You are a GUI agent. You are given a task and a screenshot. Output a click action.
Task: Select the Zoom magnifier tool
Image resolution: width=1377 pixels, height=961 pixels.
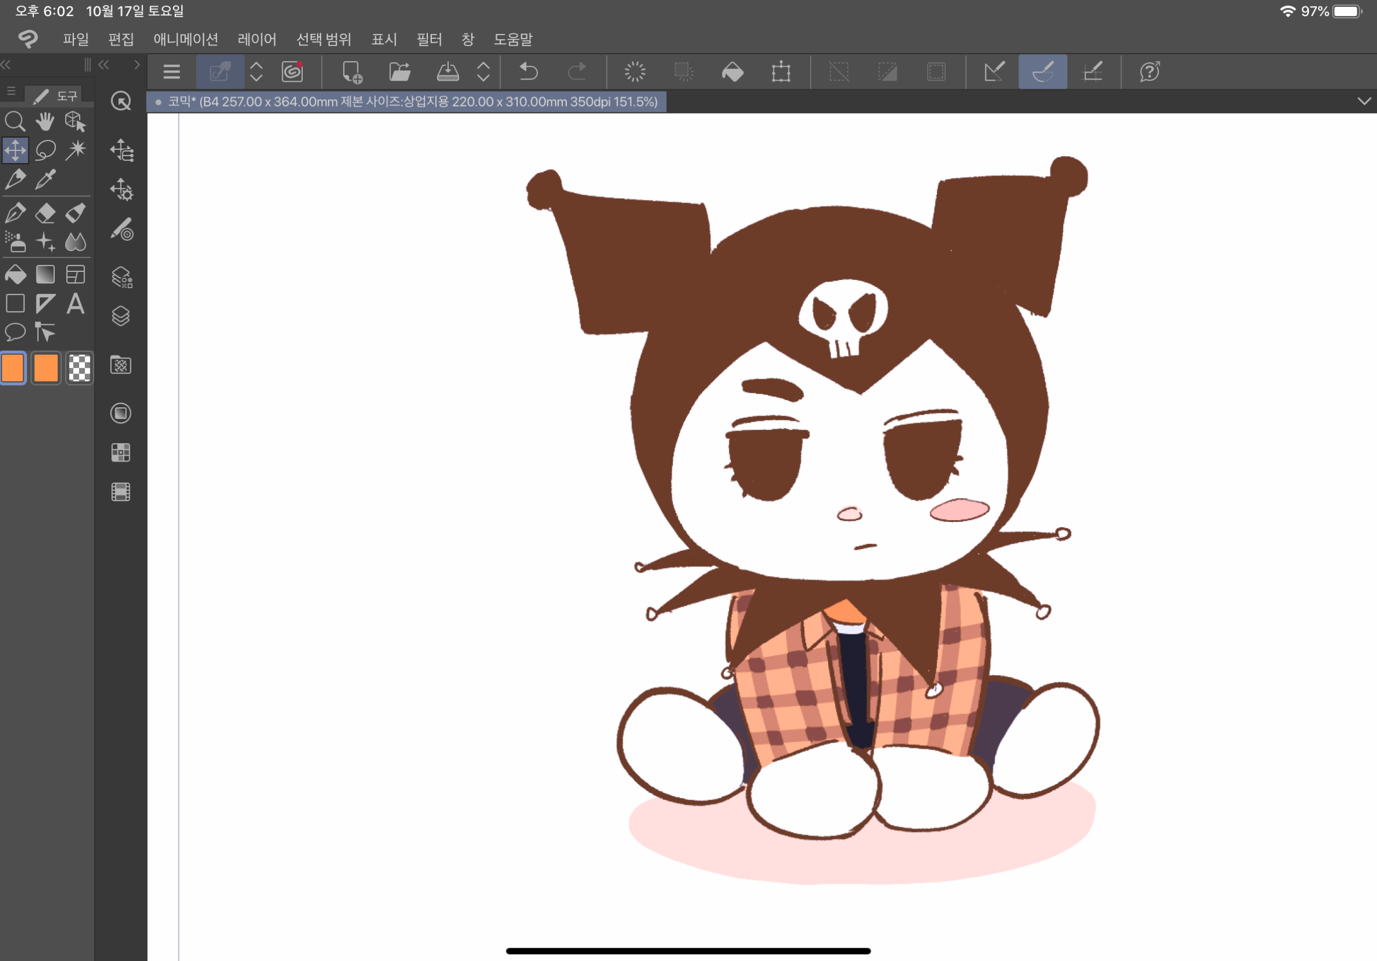(x=15, y=122)
